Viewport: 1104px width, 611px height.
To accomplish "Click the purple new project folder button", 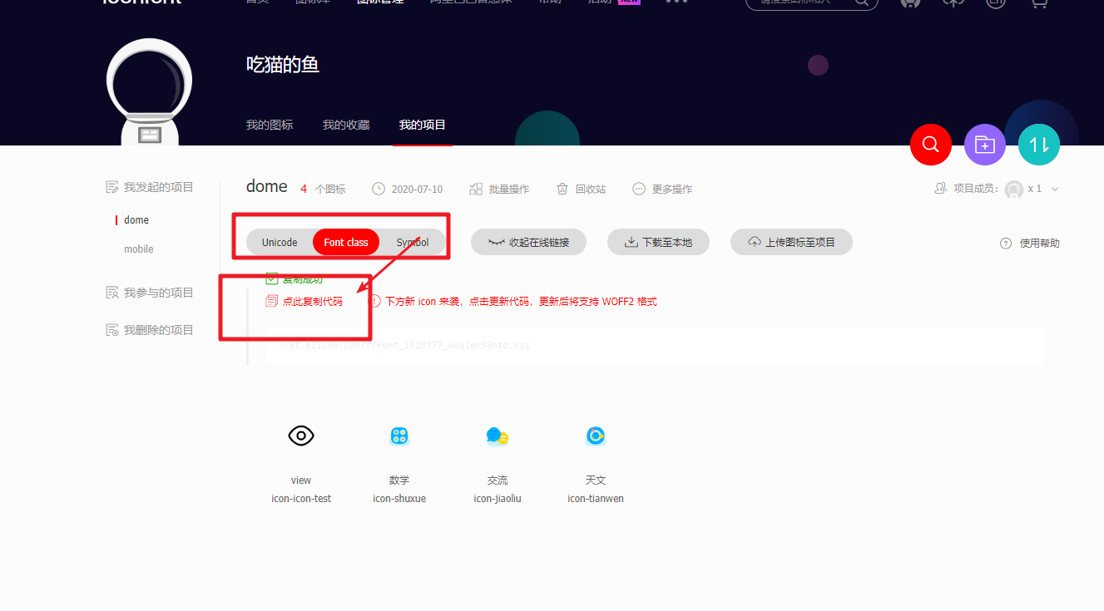I will [985, 145].
